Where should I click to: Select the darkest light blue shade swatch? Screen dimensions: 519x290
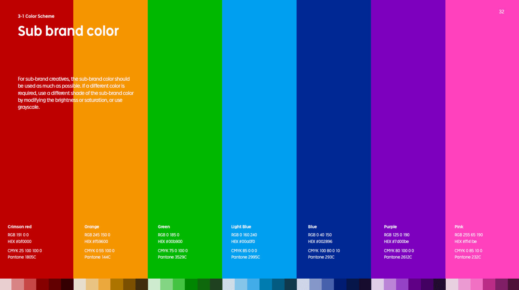coord(290,284)
